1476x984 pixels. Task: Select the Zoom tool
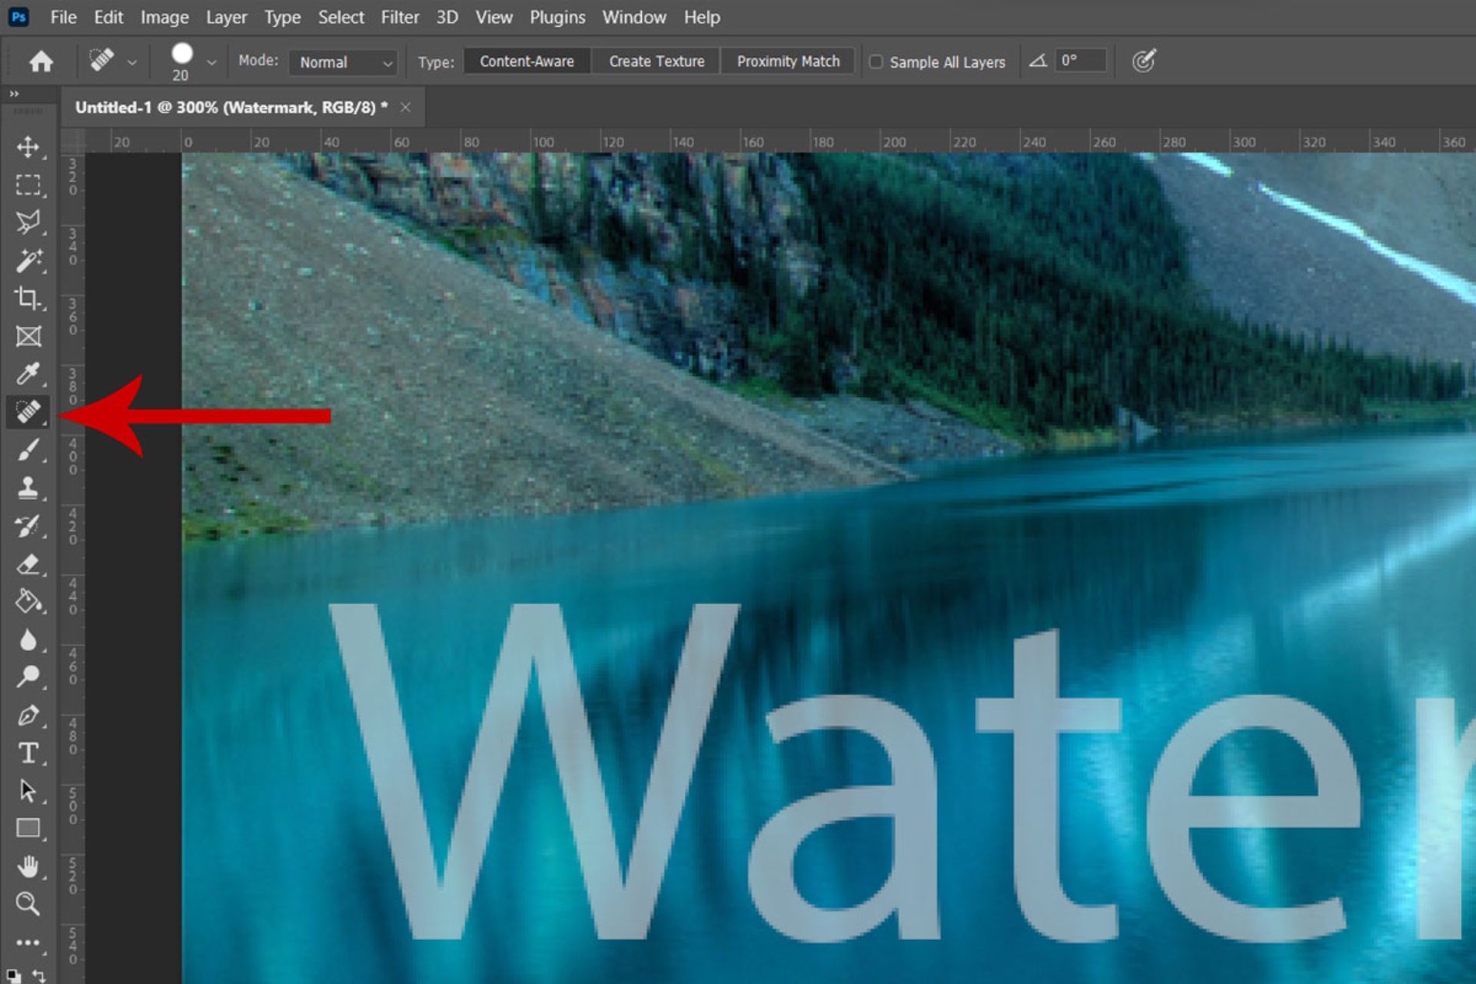click(x=28, y=904)
